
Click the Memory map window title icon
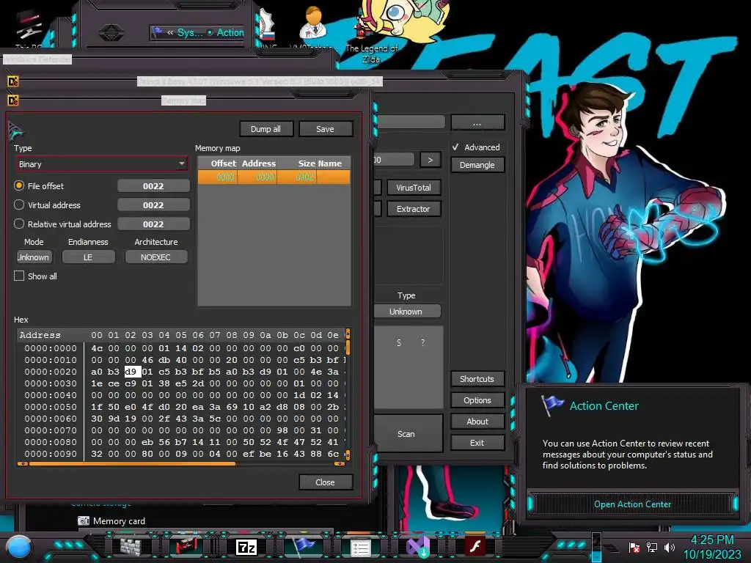pyautogui.click(x=13, y=100)
